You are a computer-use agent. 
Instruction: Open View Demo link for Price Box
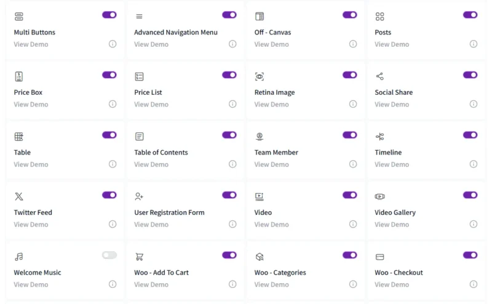click(x=31, y=104)
